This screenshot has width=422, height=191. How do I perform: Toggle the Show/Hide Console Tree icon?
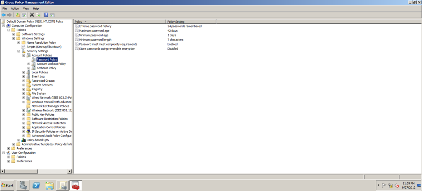[x=24, y=15]
